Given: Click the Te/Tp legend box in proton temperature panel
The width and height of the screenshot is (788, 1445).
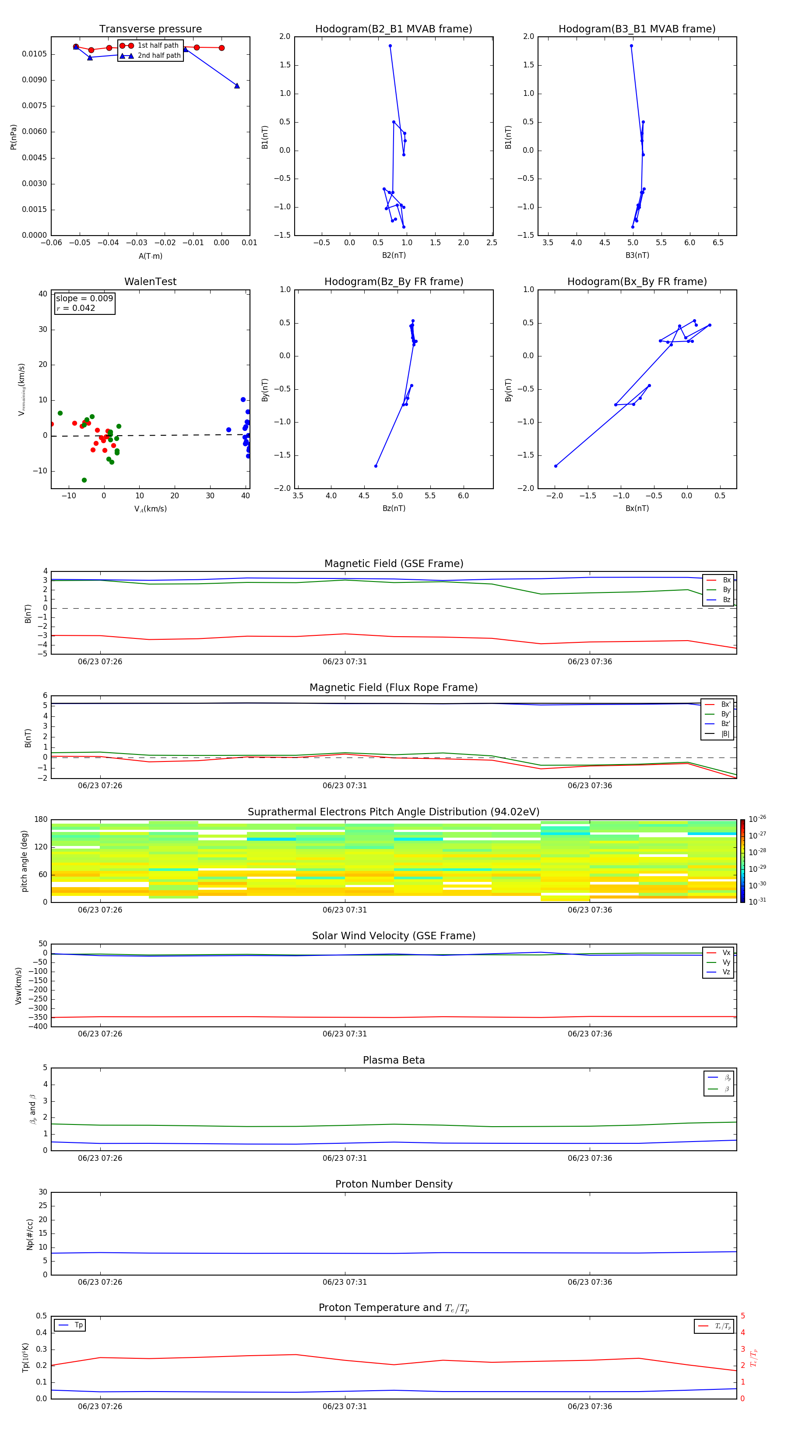Looking at the screenshot, I should point(714,1326).
